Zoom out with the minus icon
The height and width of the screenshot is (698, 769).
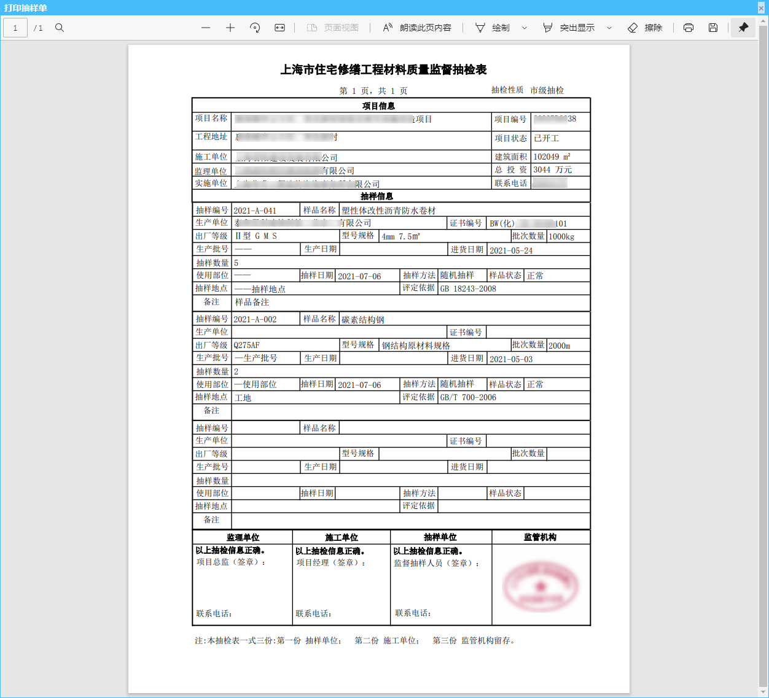coord(206,28)
